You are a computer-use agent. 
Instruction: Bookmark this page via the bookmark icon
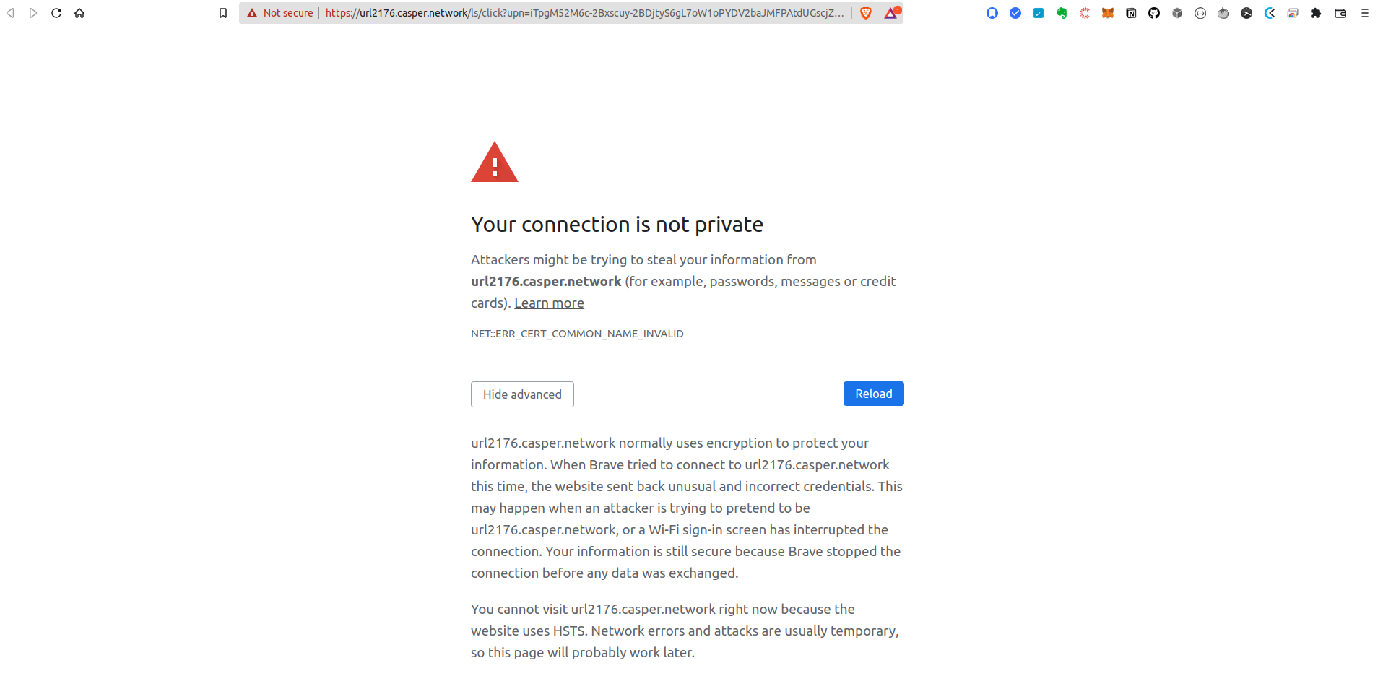pos(223,12)
